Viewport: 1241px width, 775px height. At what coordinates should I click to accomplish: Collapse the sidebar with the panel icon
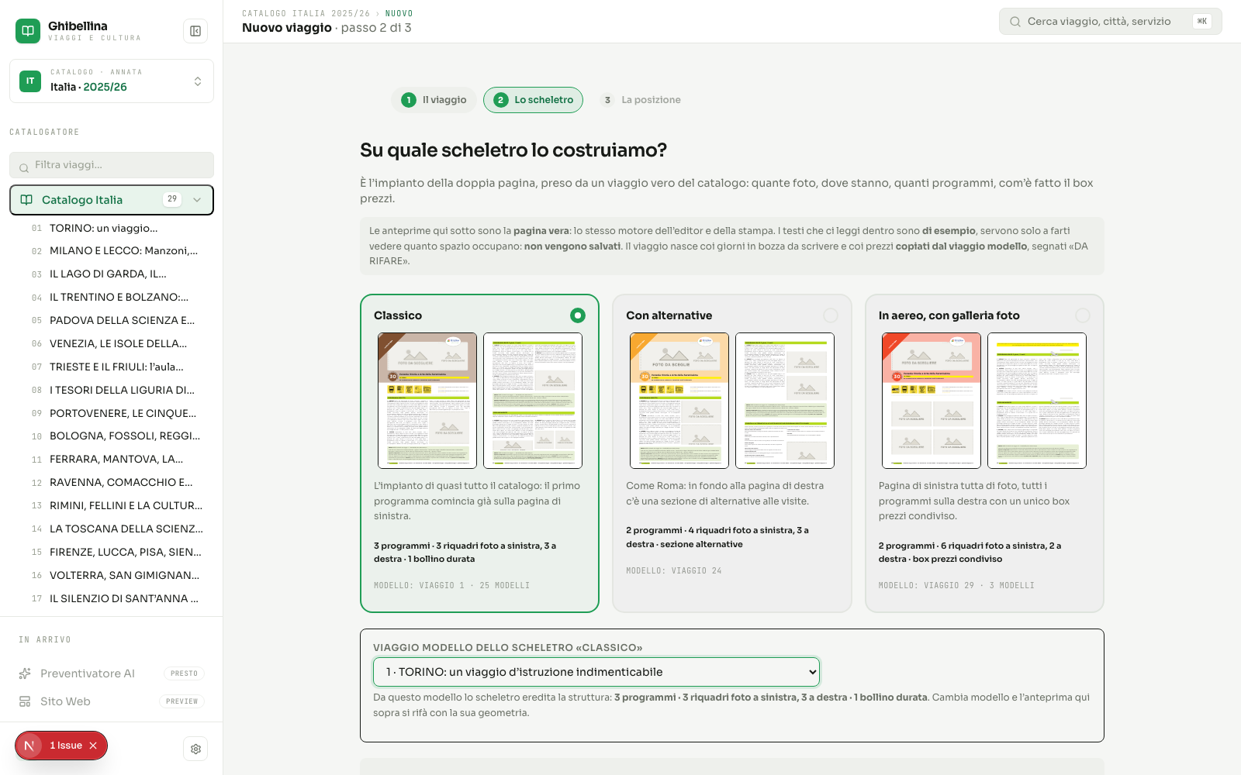(195, 31)
